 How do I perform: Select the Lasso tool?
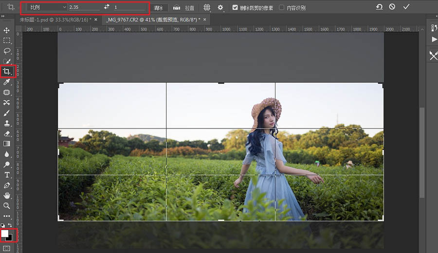coord(7,51)
